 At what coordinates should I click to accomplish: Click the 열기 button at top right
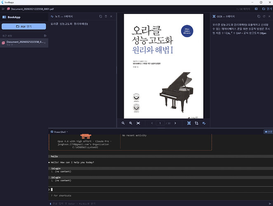coord(267,9)
